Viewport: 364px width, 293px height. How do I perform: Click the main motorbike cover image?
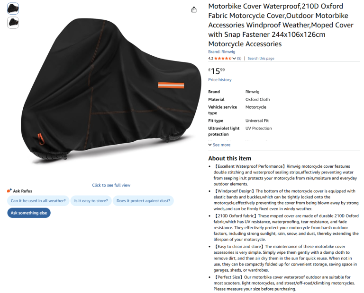111,90
